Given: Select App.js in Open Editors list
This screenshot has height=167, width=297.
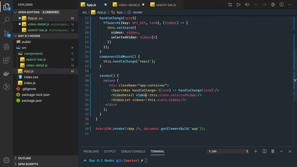Looking at the screenshot, I should [45, 18].
